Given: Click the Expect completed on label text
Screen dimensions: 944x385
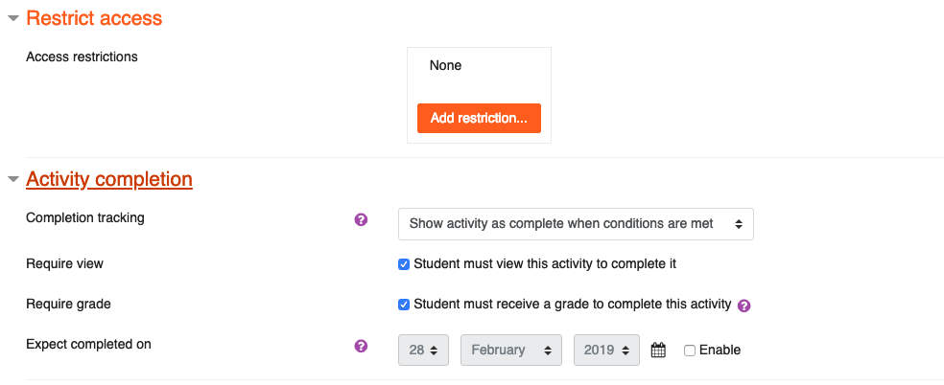Looking at the screenshot, I should [88, 344].
